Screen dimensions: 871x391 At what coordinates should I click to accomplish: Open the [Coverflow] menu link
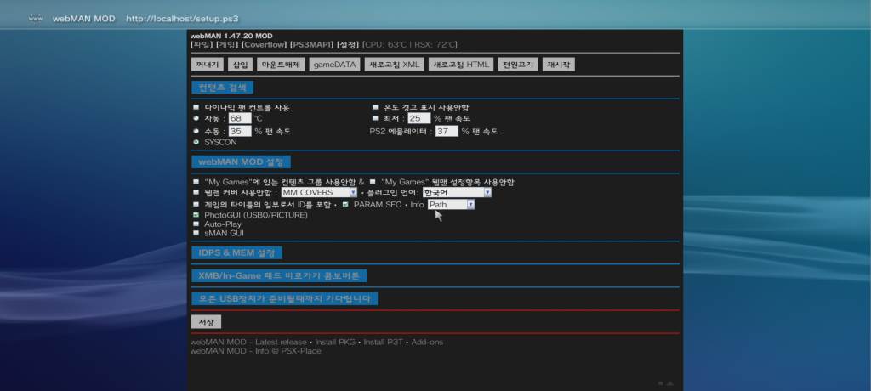(265, 44)
